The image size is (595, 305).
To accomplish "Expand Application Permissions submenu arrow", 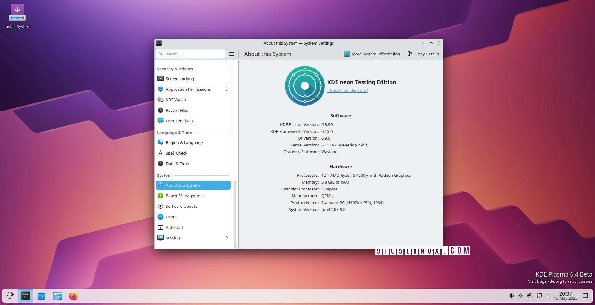I will (x=227, y=89).
